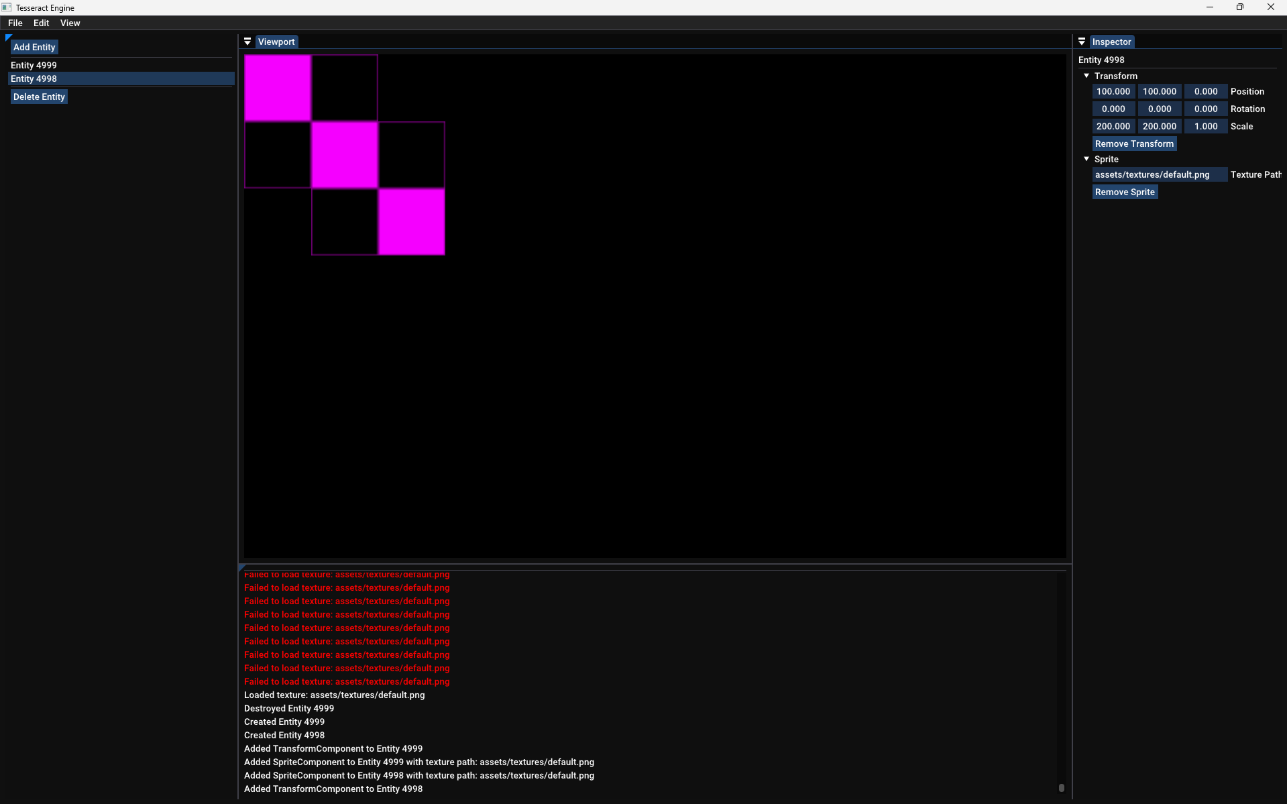Click the Scale Y value field
The height and width of the screenshot is (804, 1287).
[1160, 126]
